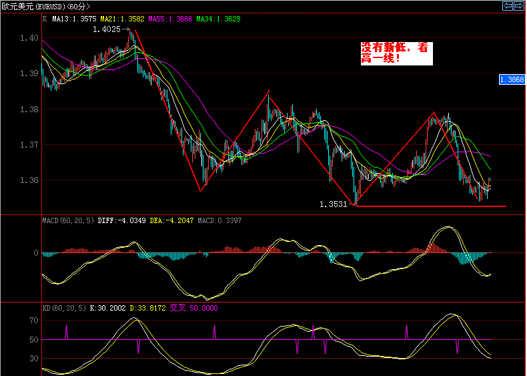Click the 1.36 price axis label
Viewport: 527px width, 376px height.
pyautogui.click(x=29, y=180)
